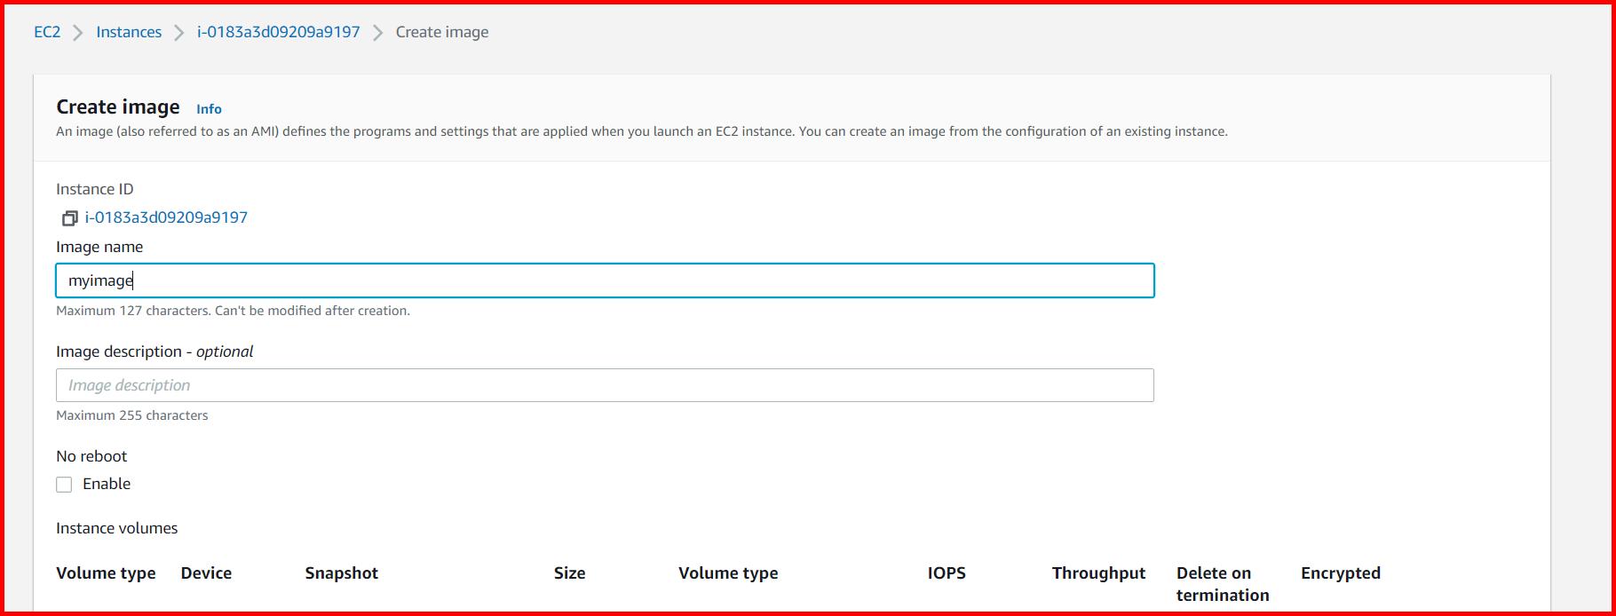Click the Snapshot column header
Viewport: 1616px width, 616px height.
click(x=341, y=573)
